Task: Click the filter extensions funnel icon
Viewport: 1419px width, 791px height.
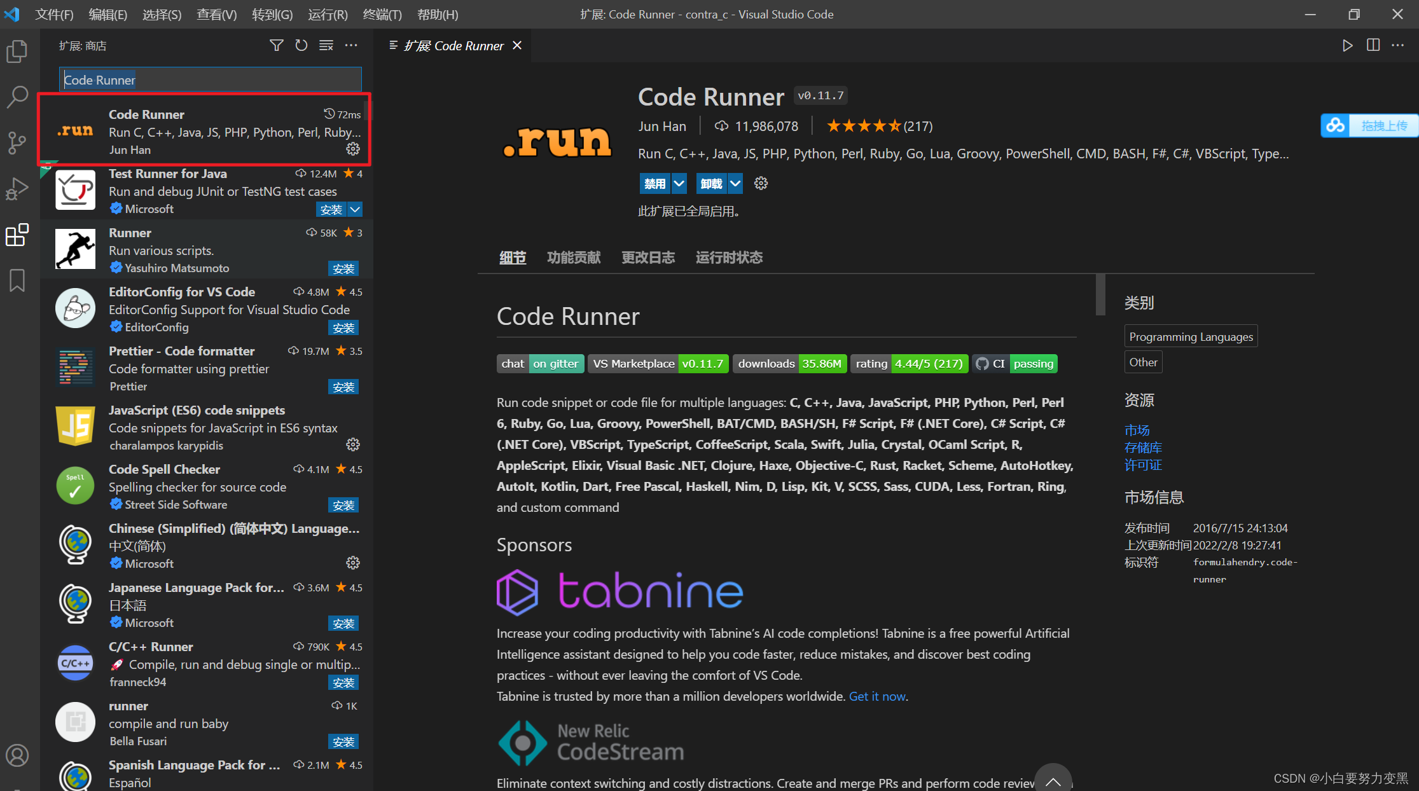Action: pos(277,46)
